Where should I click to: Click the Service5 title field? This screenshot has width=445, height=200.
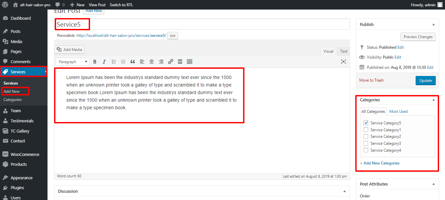(202, 24)
